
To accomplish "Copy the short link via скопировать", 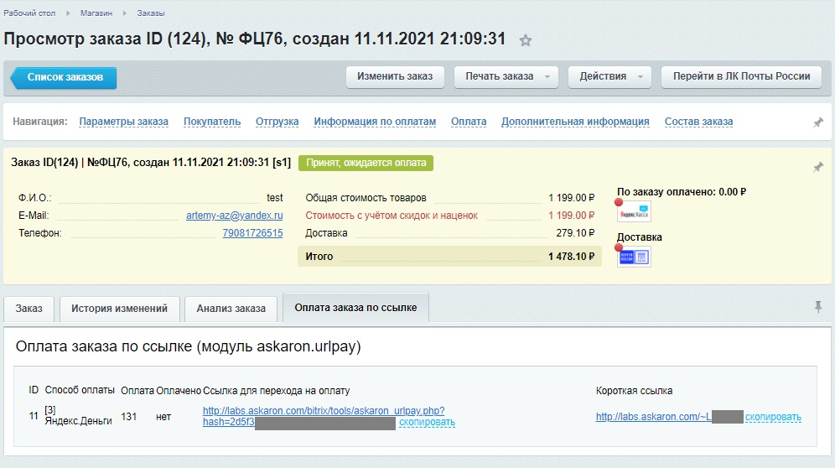I will click(x=773, y=417).
